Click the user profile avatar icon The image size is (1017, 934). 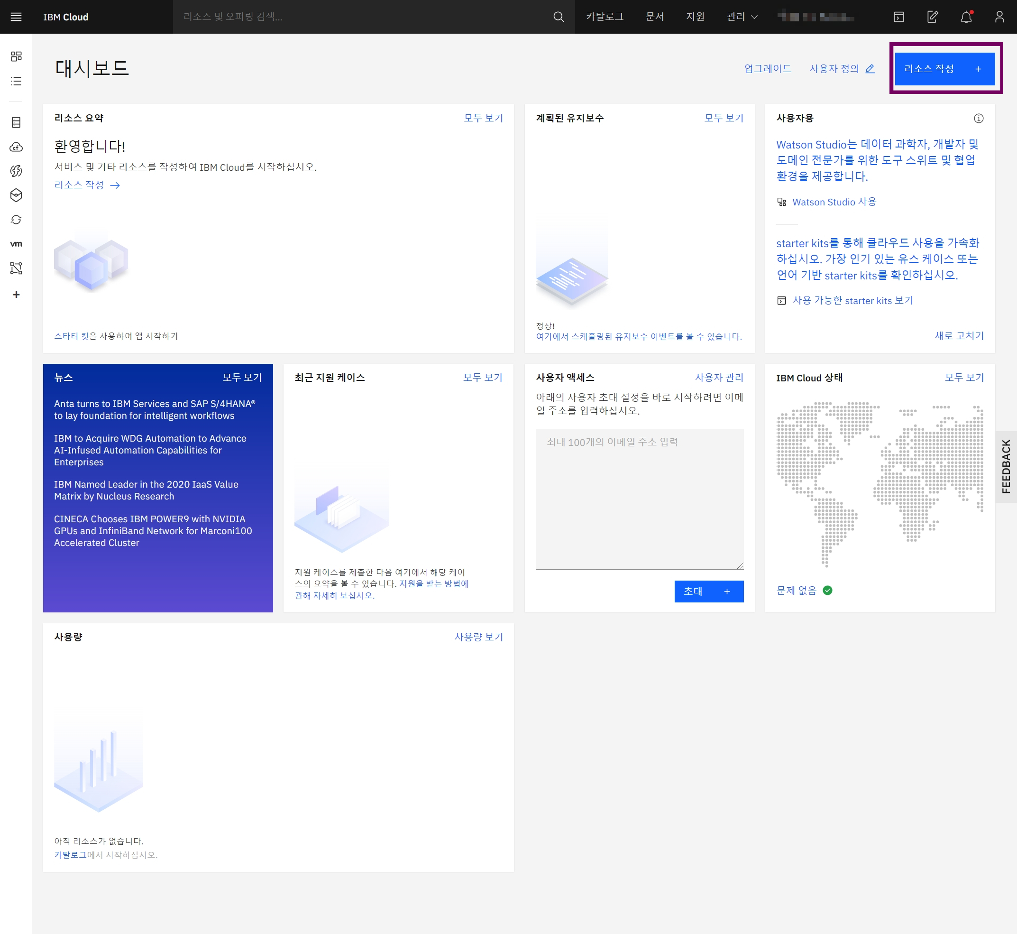(x=999, y=17)
